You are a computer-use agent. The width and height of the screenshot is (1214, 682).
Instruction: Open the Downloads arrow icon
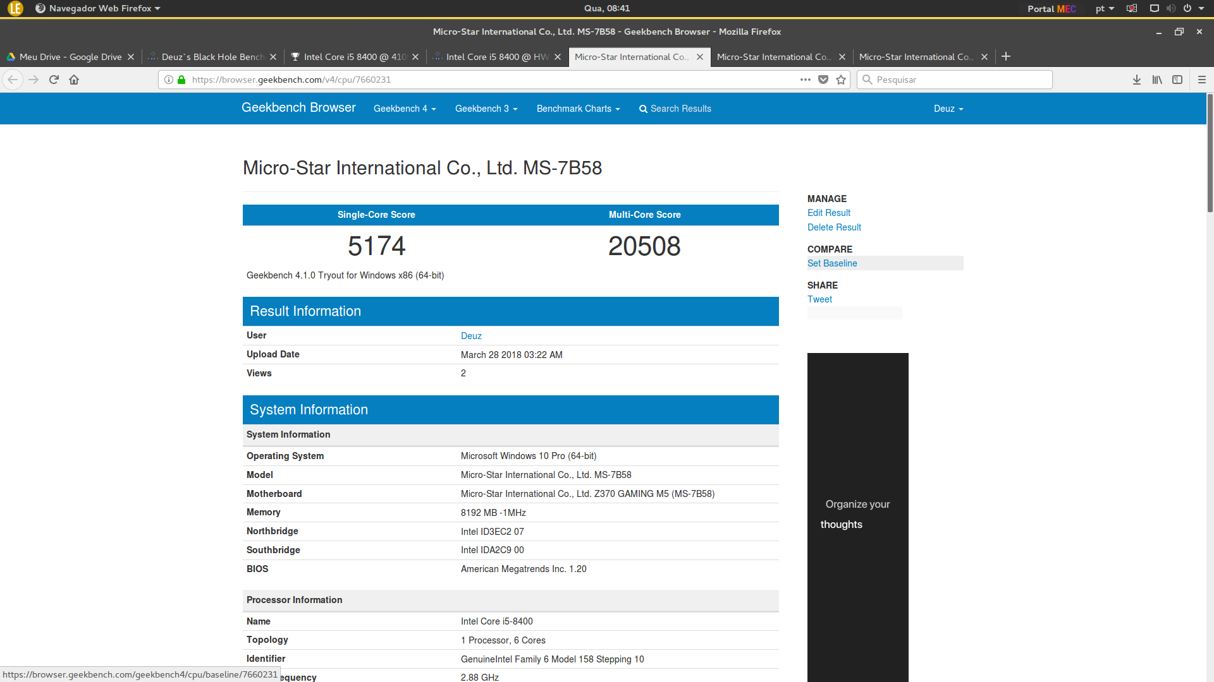tap(1137, 80)
